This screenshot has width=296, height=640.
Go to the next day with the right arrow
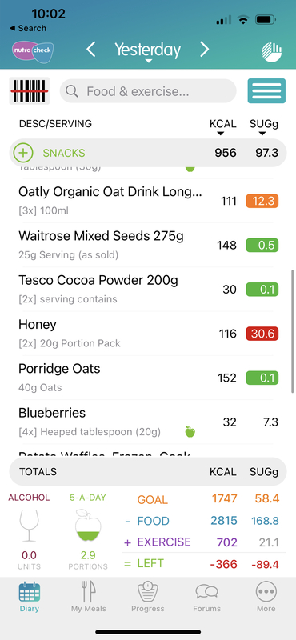(x=204, y=50)
